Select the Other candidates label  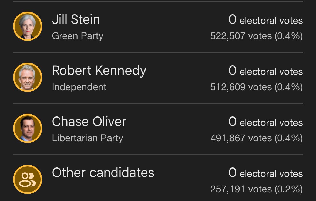[103, 173]
